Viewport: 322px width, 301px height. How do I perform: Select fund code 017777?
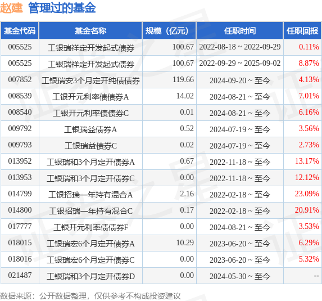click(x=20, y=227)
